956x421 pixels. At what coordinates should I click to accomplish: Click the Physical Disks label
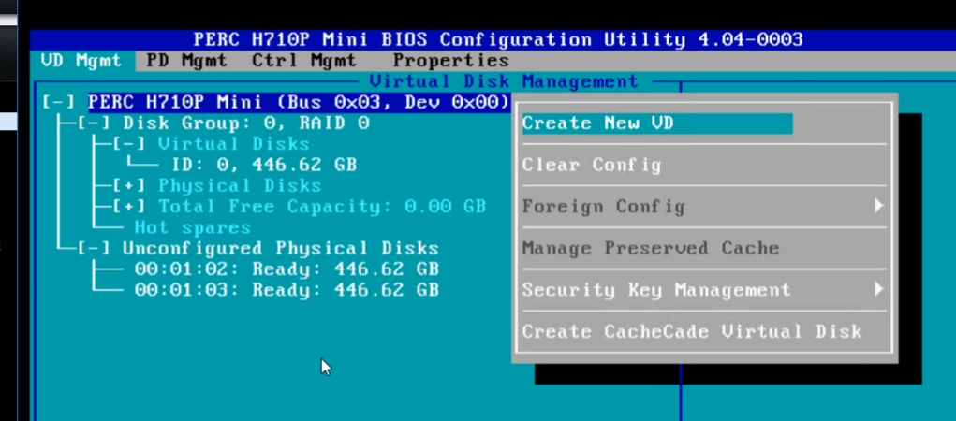click(240, 186)
